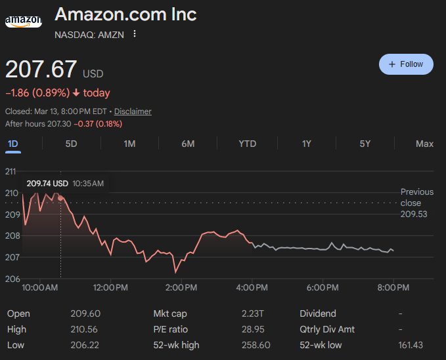Click the after-hours gray chart line
Viewport: 446px width, 360px height.
coord(315,248)
